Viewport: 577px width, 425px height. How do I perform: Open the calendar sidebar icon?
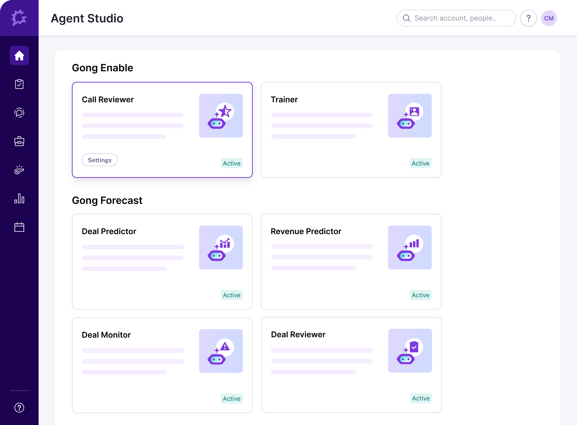[19, 227]
